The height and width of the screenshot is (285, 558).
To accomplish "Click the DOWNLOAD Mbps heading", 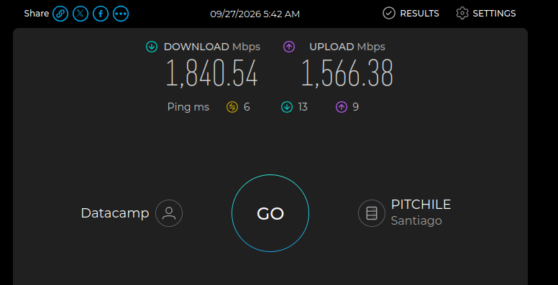I will [211, 47].
